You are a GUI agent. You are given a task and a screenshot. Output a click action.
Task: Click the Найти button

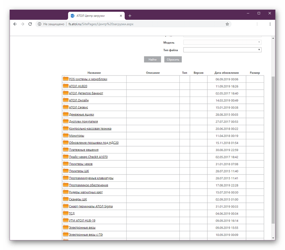click(152, 59)
